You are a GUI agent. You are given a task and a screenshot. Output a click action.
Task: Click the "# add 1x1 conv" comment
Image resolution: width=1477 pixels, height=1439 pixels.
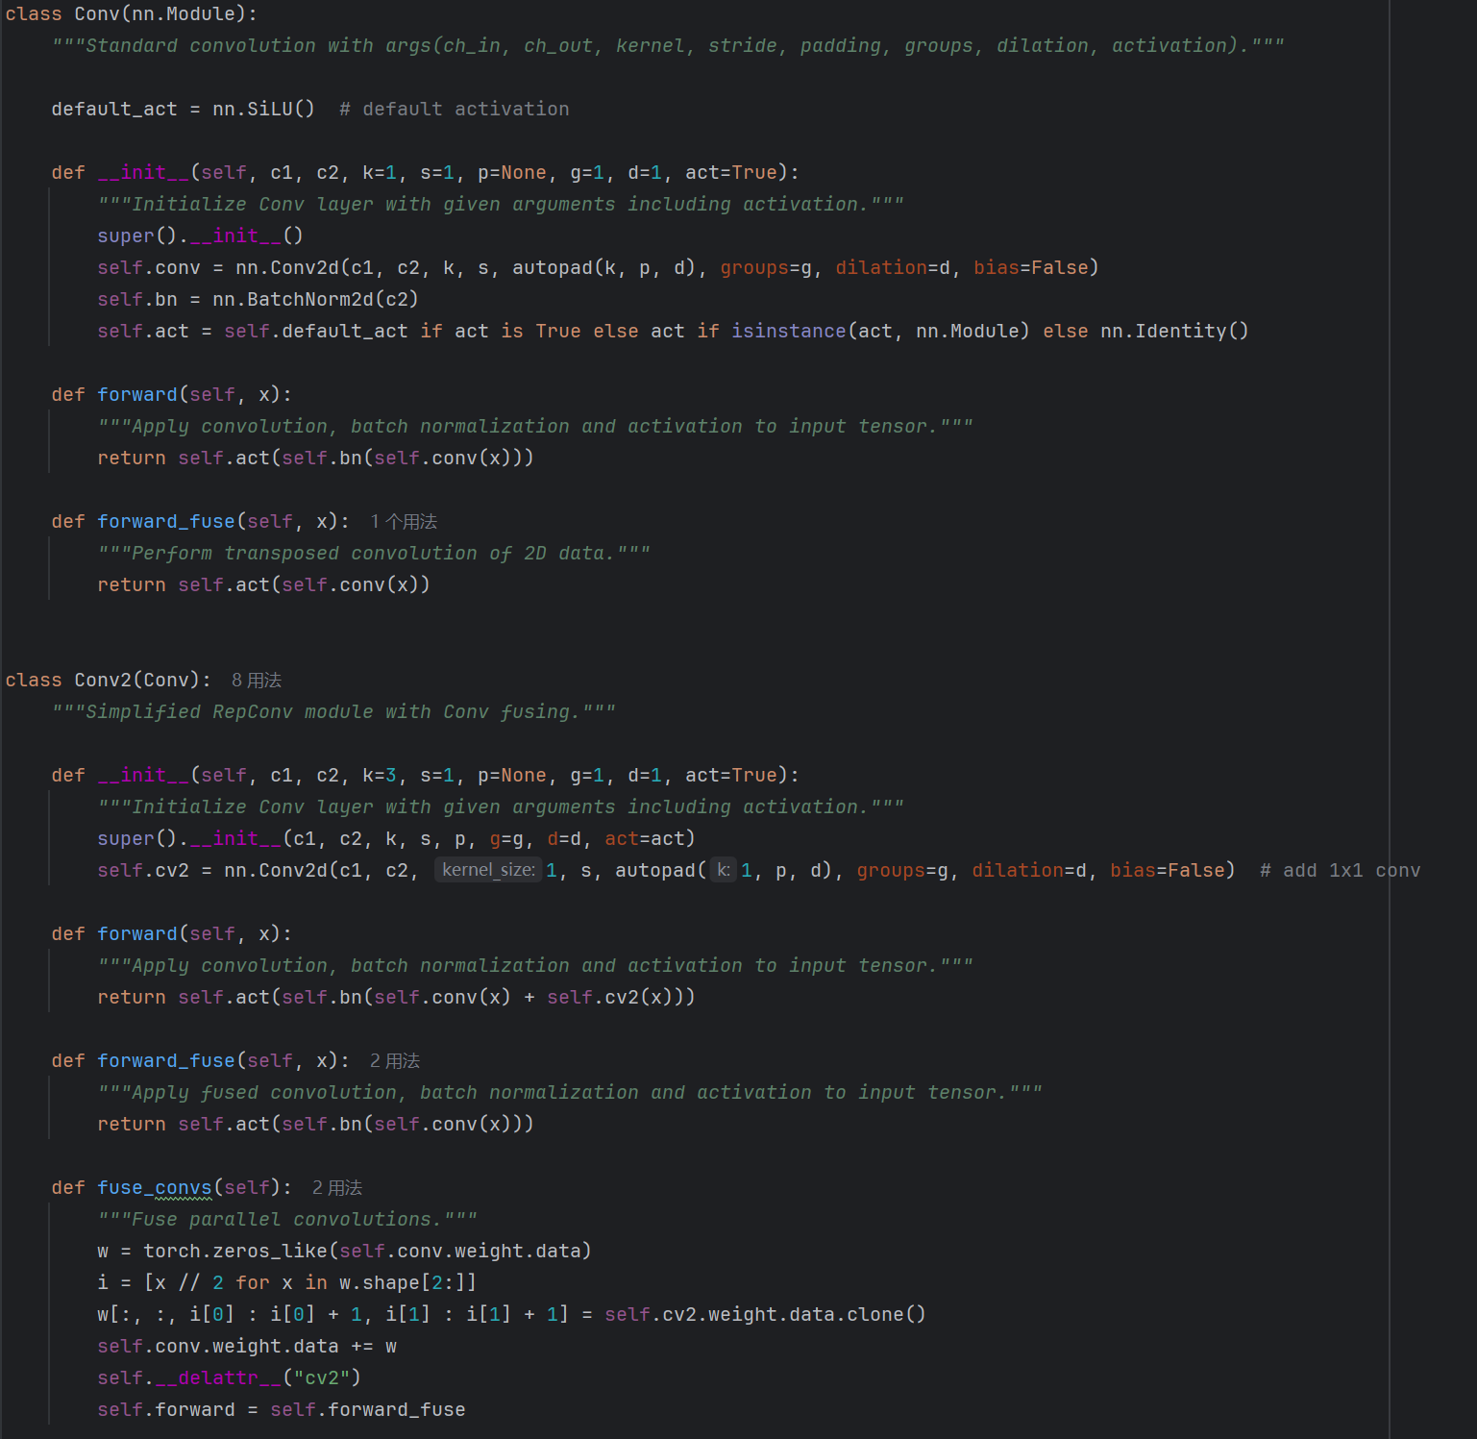point(1340,871)
